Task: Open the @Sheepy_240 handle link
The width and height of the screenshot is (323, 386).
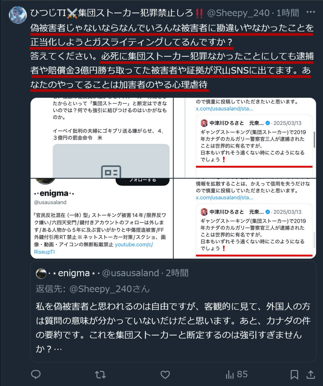Action: [238, 13]
